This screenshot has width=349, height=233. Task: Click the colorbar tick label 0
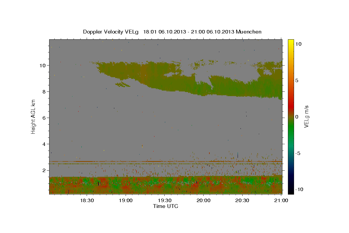click(297, 117)
